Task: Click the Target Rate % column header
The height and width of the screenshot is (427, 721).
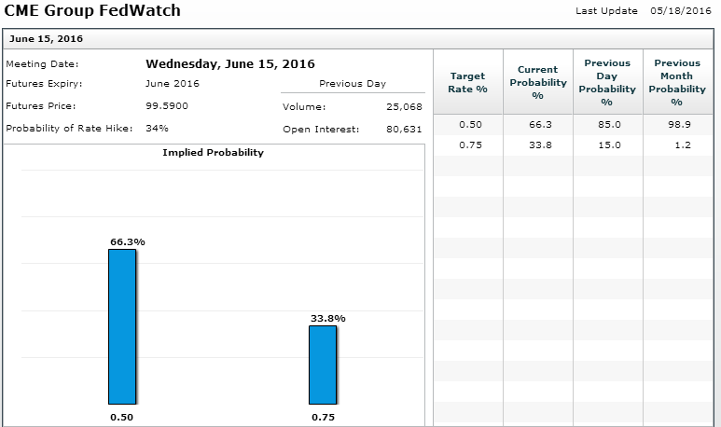Action: click(x=468, y=82)
